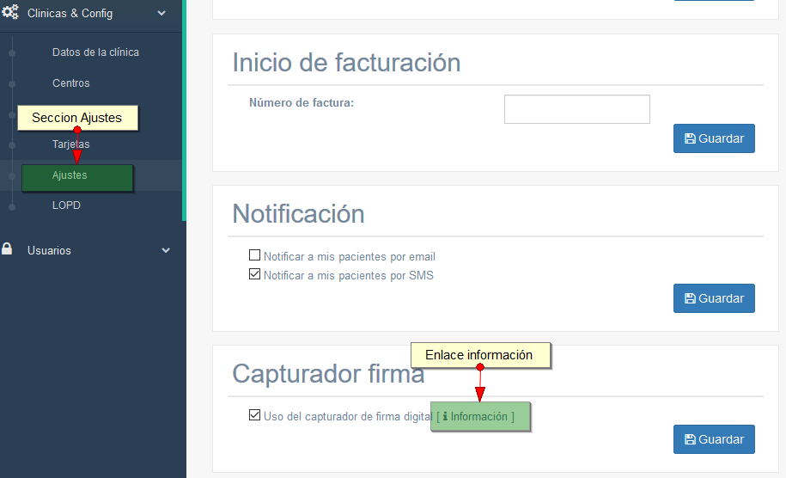786x478 pixels.
Task: Expand the Usuarios section chevron
Action: 166,251
